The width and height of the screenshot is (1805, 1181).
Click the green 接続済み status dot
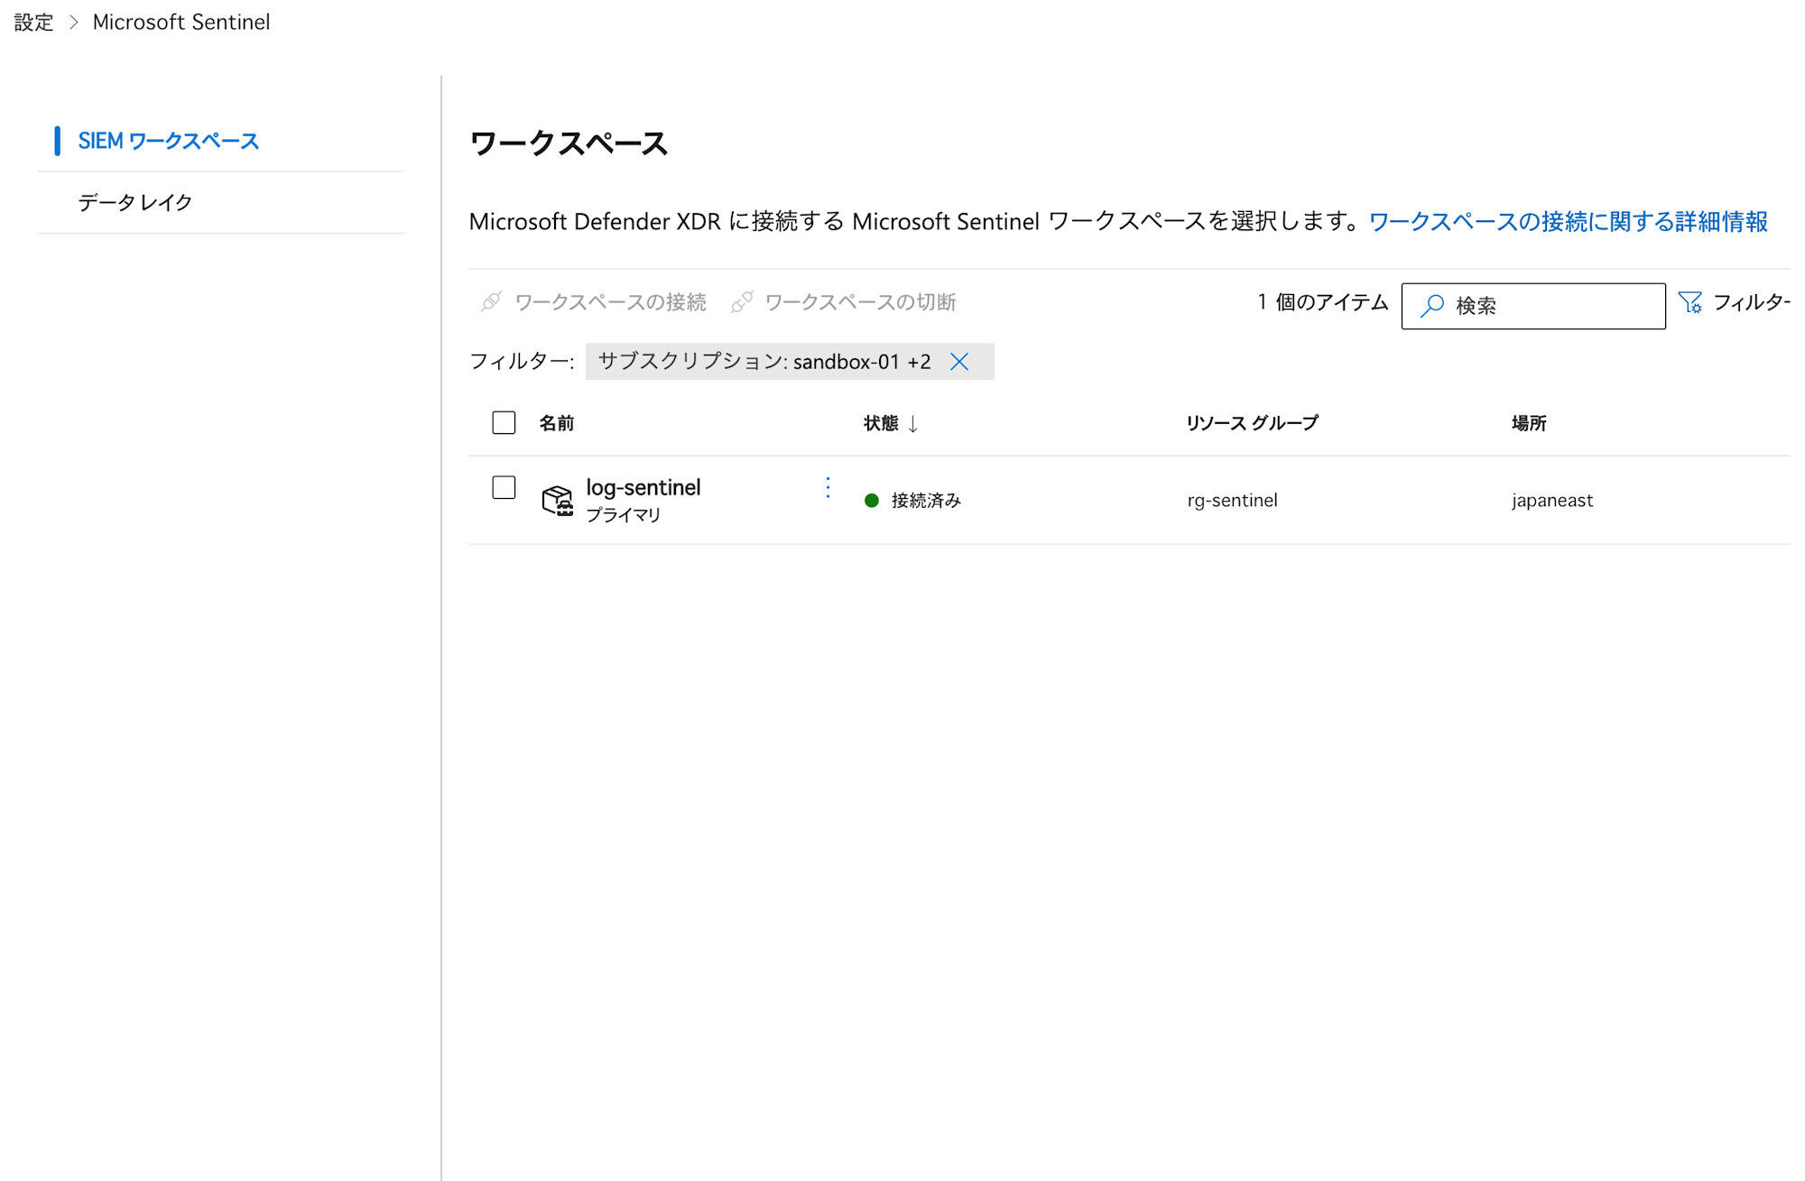tap(872, 501)
